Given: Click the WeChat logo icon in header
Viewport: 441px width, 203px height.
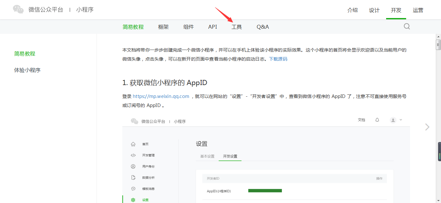Looking at the screenshot, I should click(18, 9).
